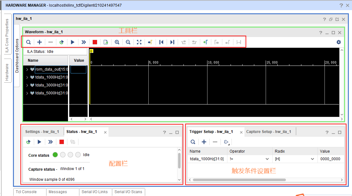Switch to the Settings - hw_ila_1 tab
Screen dimensions: 352x196
(x=42, y=132)
